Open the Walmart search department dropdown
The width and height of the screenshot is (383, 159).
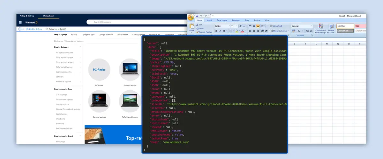tap(90, 22)
